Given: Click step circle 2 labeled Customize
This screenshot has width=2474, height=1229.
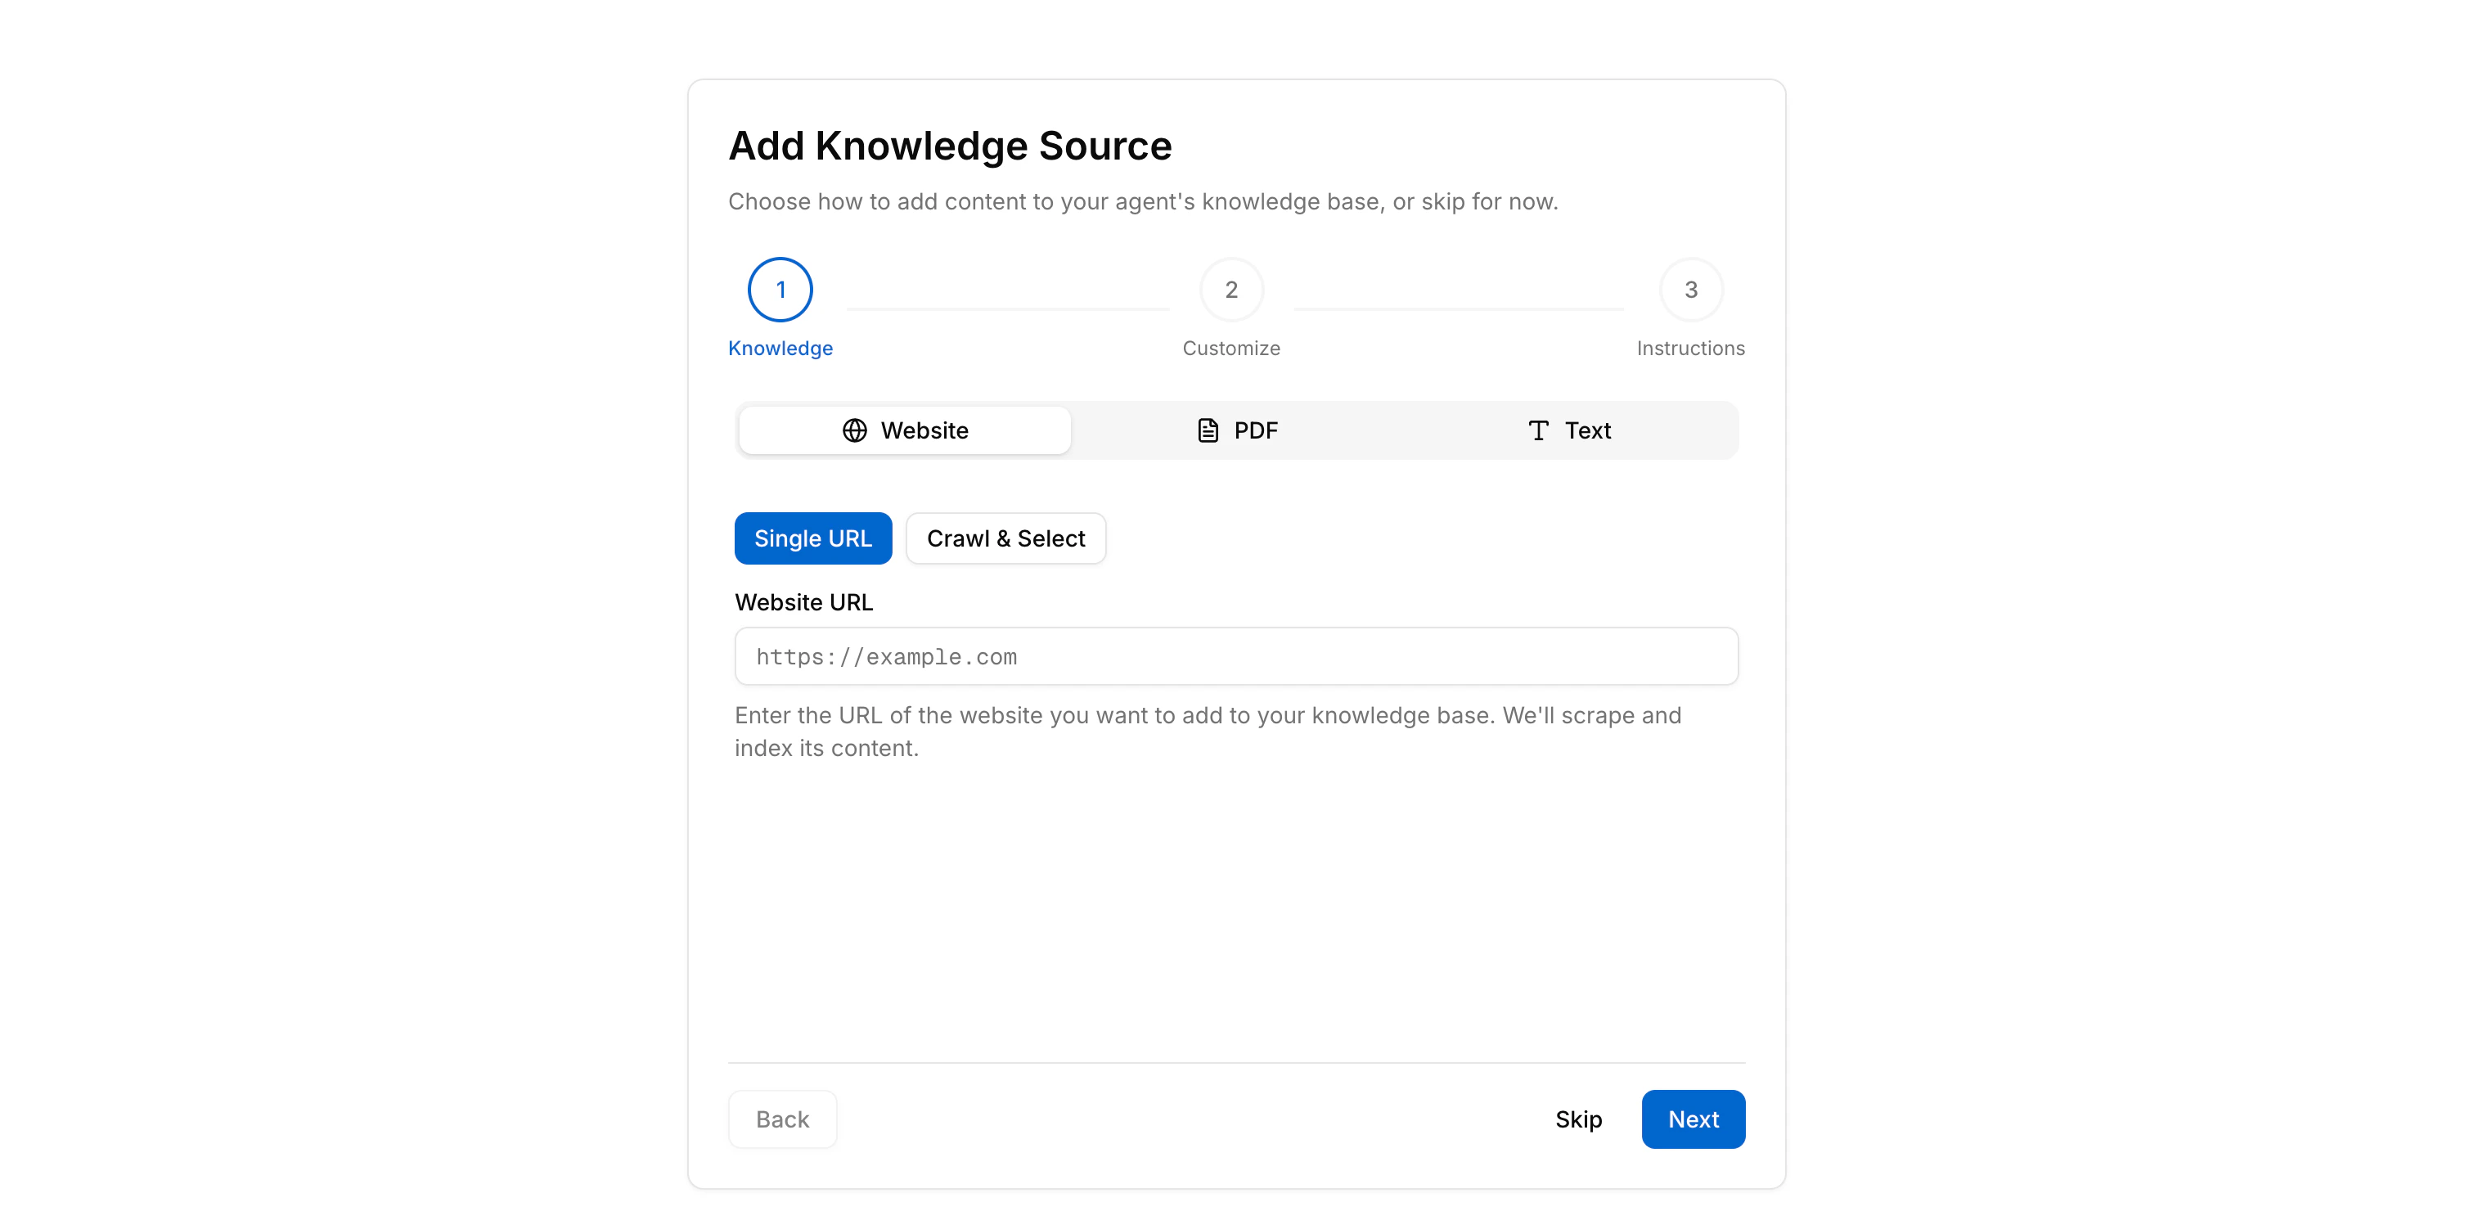Looking at the screenshot, I should 1230,289.
